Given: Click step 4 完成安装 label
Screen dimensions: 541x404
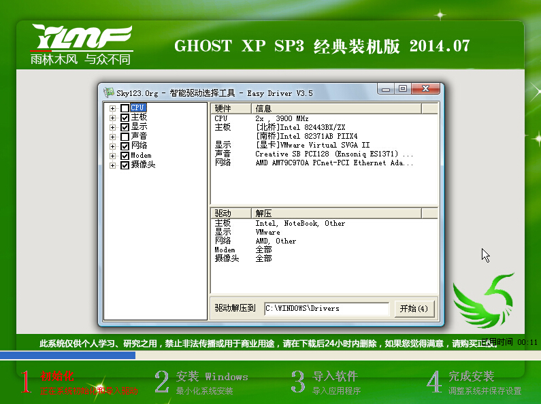Looking at the screenshot, I should point(472,376).
